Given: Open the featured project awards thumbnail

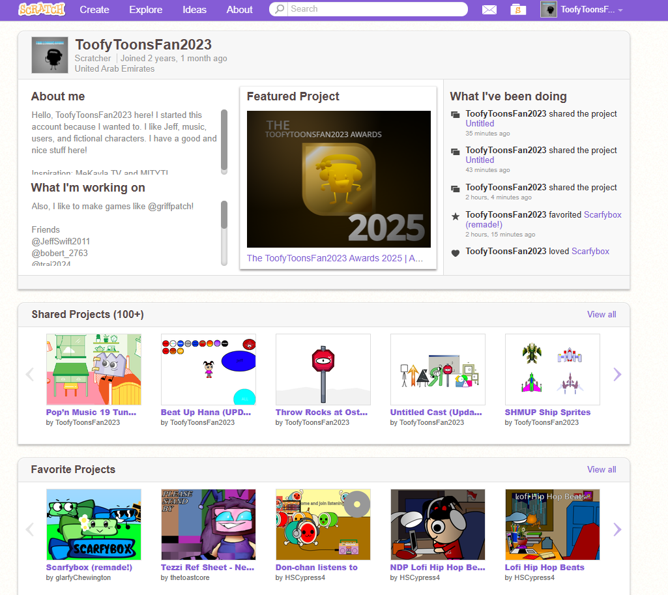Looking at the screenshot, I should click(x=339, y=179).
